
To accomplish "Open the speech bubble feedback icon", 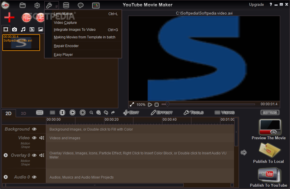I will (x=80, y=5).
